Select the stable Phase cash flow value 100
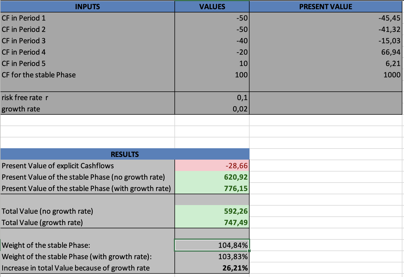404x277 pixels. (x=212, y=75)
